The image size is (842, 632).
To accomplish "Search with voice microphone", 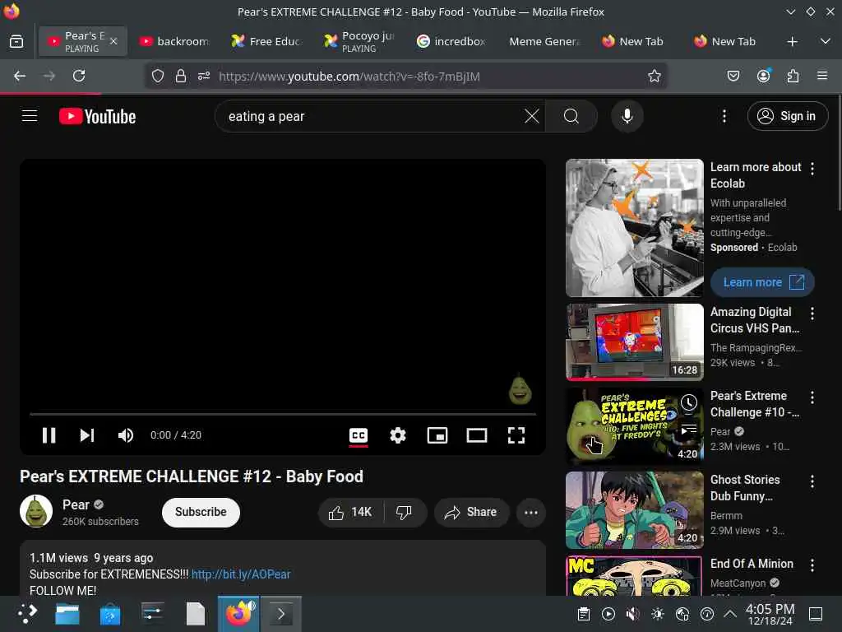I will [627, 116].
